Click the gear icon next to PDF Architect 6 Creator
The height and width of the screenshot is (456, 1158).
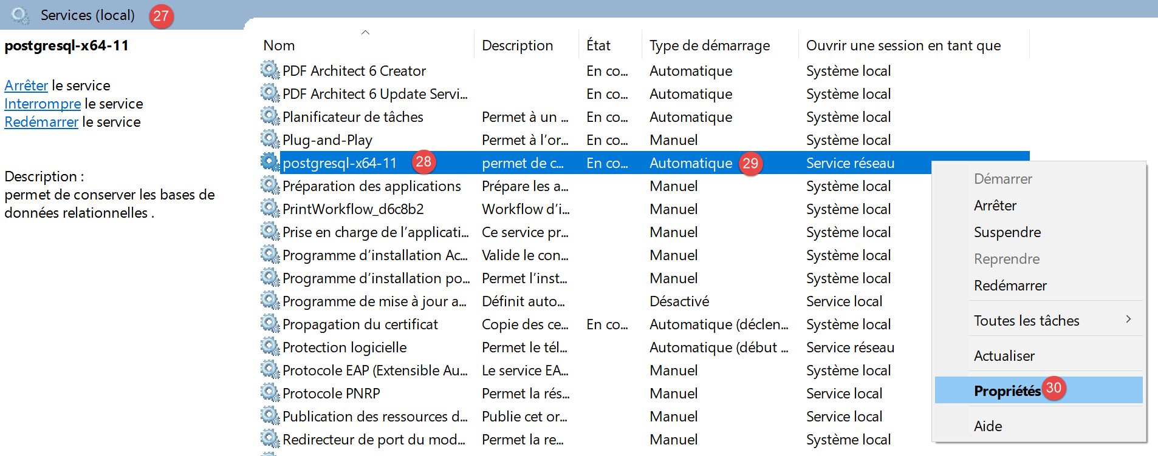(x=269, y=70)
